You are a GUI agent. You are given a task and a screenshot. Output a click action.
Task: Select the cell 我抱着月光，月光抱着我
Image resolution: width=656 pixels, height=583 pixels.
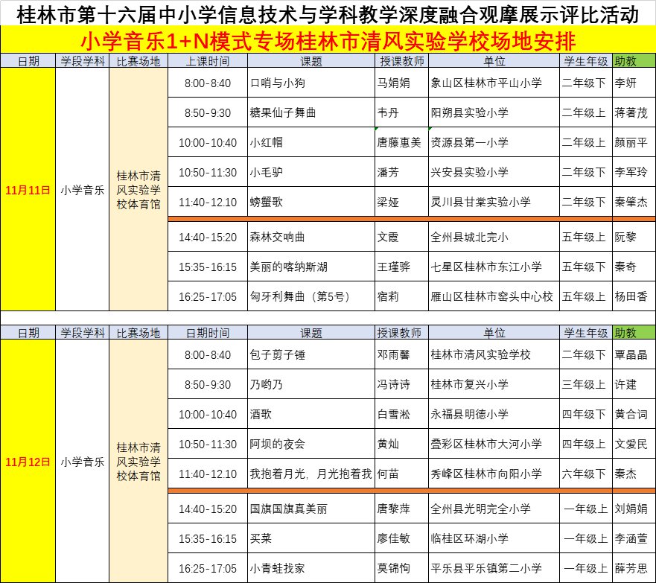pyautogui.click(x=310, y=474)
